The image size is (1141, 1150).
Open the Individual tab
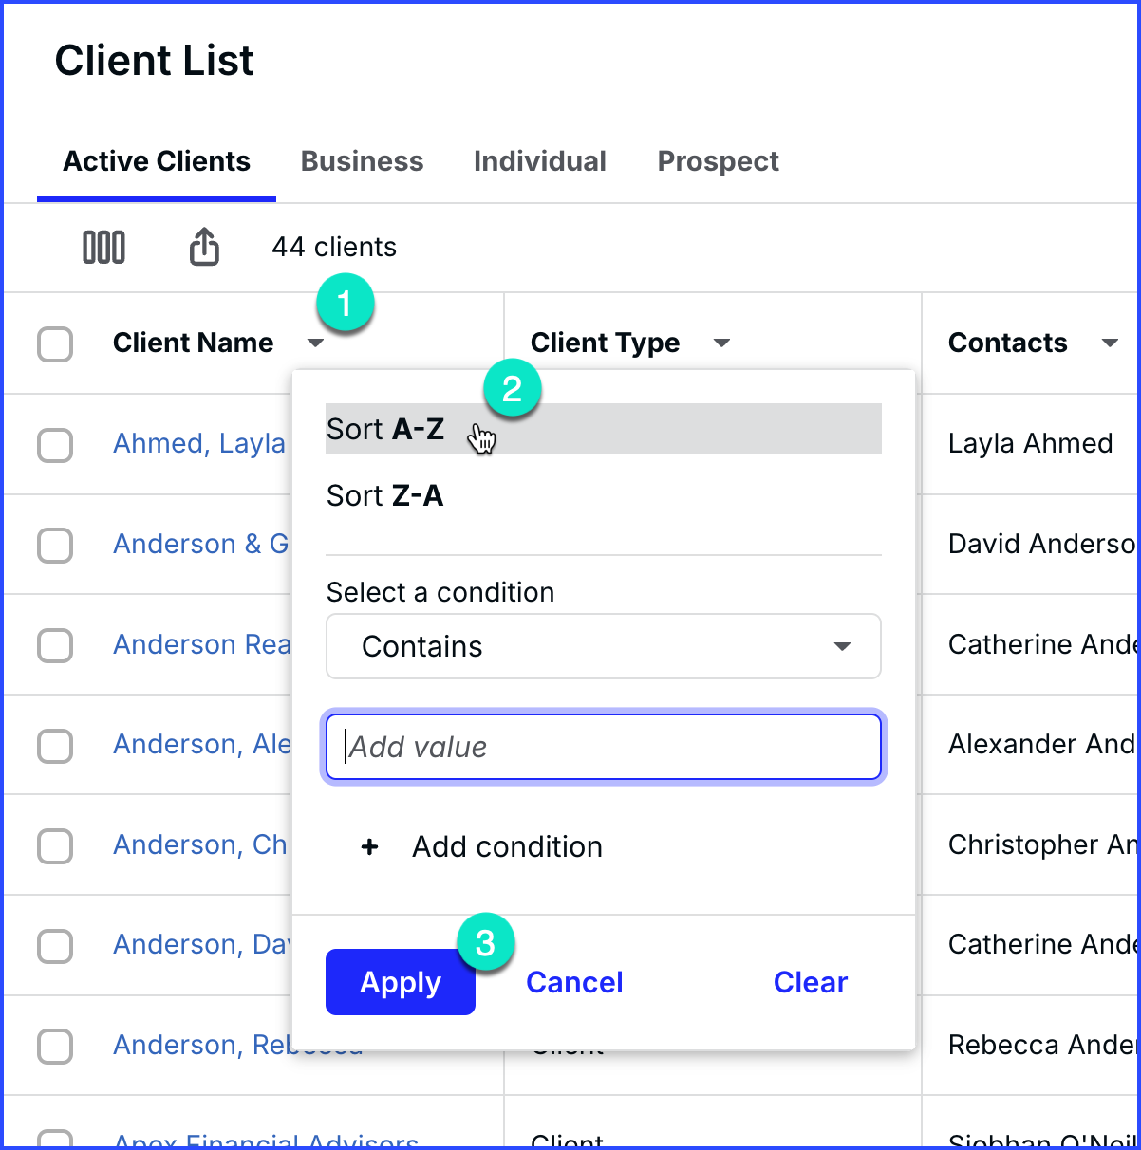(x=539, y=161)
